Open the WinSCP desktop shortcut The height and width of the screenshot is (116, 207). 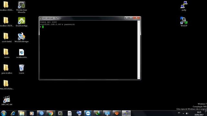(x=184, y=22)
